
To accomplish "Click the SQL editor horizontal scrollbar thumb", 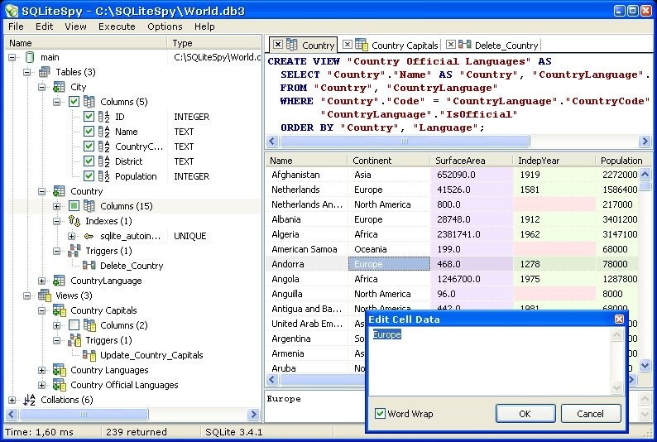I will pyautogui.click(x=405, y=142).
